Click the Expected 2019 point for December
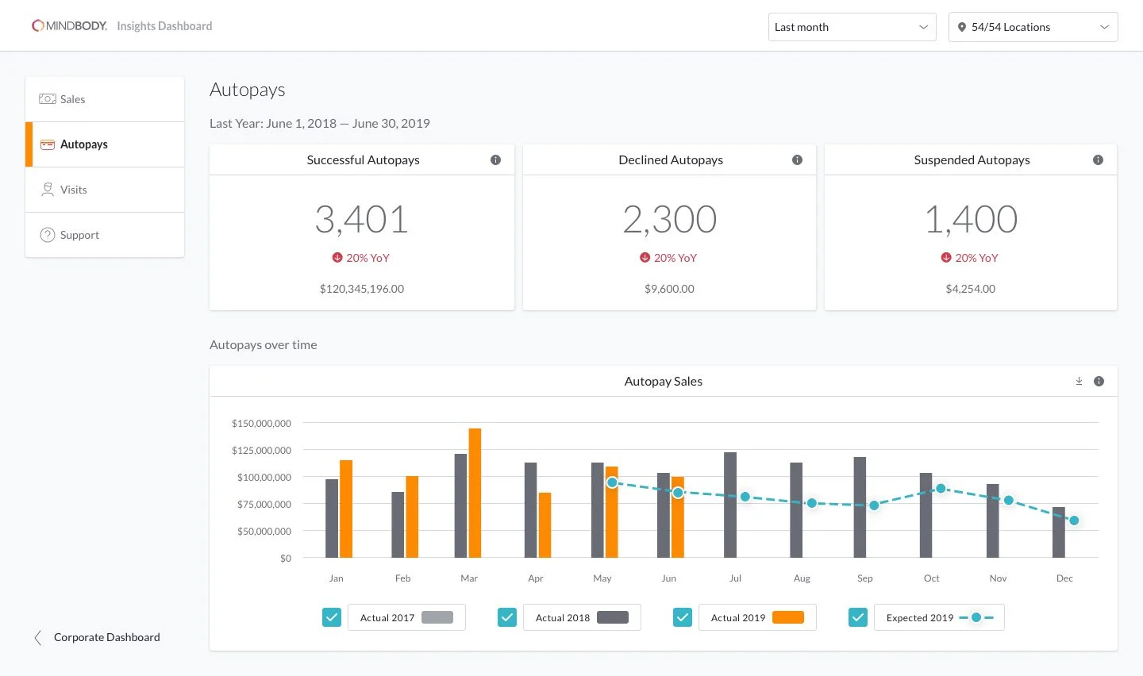 (1074, 520)
